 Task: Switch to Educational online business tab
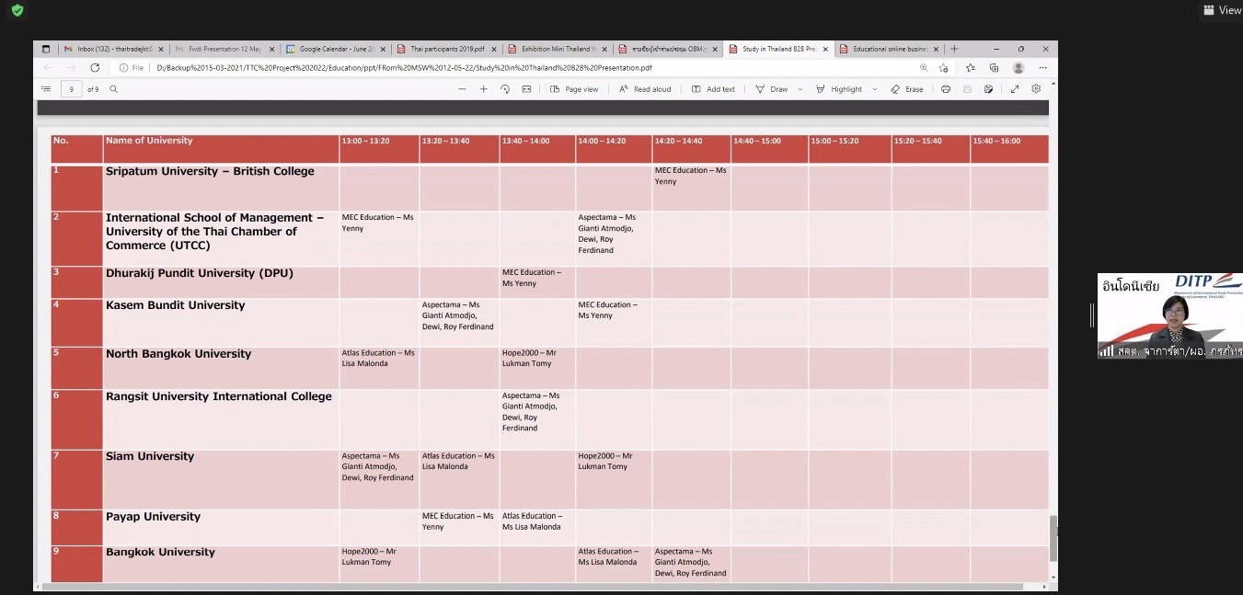tap(889, 50)
